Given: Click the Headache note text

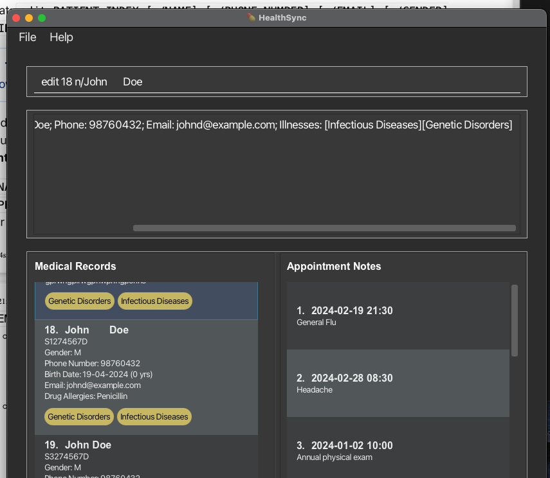Looking at the screenshot, I should [x=315, y=390].
